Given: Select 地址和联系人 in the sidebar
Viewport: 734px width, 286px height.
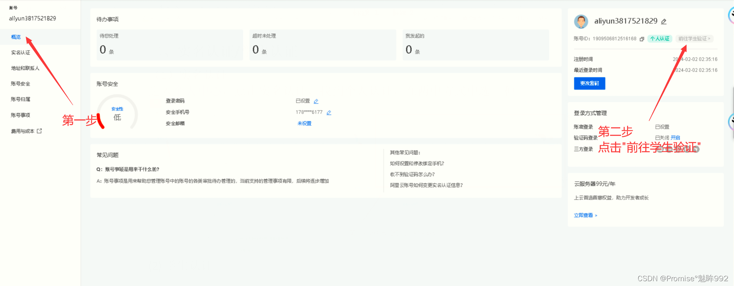Looking at the screenshot, I should (x=25, y=68).
